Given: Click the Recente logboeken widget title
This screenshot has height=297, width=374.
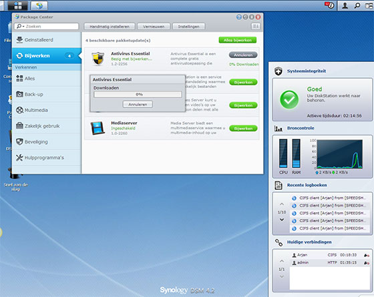Looking at the screenshot, I should click(307, 186).
